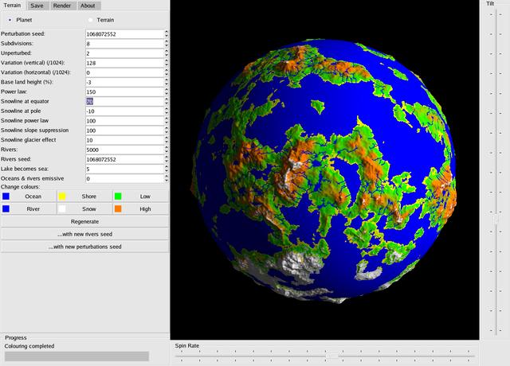Image resolution: width=510 pixels, height=366 pixels.
Task: Change the Ocean colour
Action: click(29, 197)
